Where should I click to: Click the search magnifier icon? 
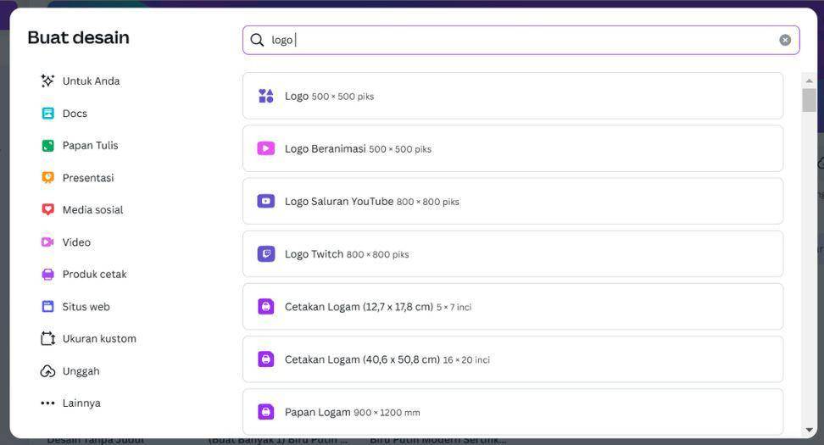[x=257, y=40]
